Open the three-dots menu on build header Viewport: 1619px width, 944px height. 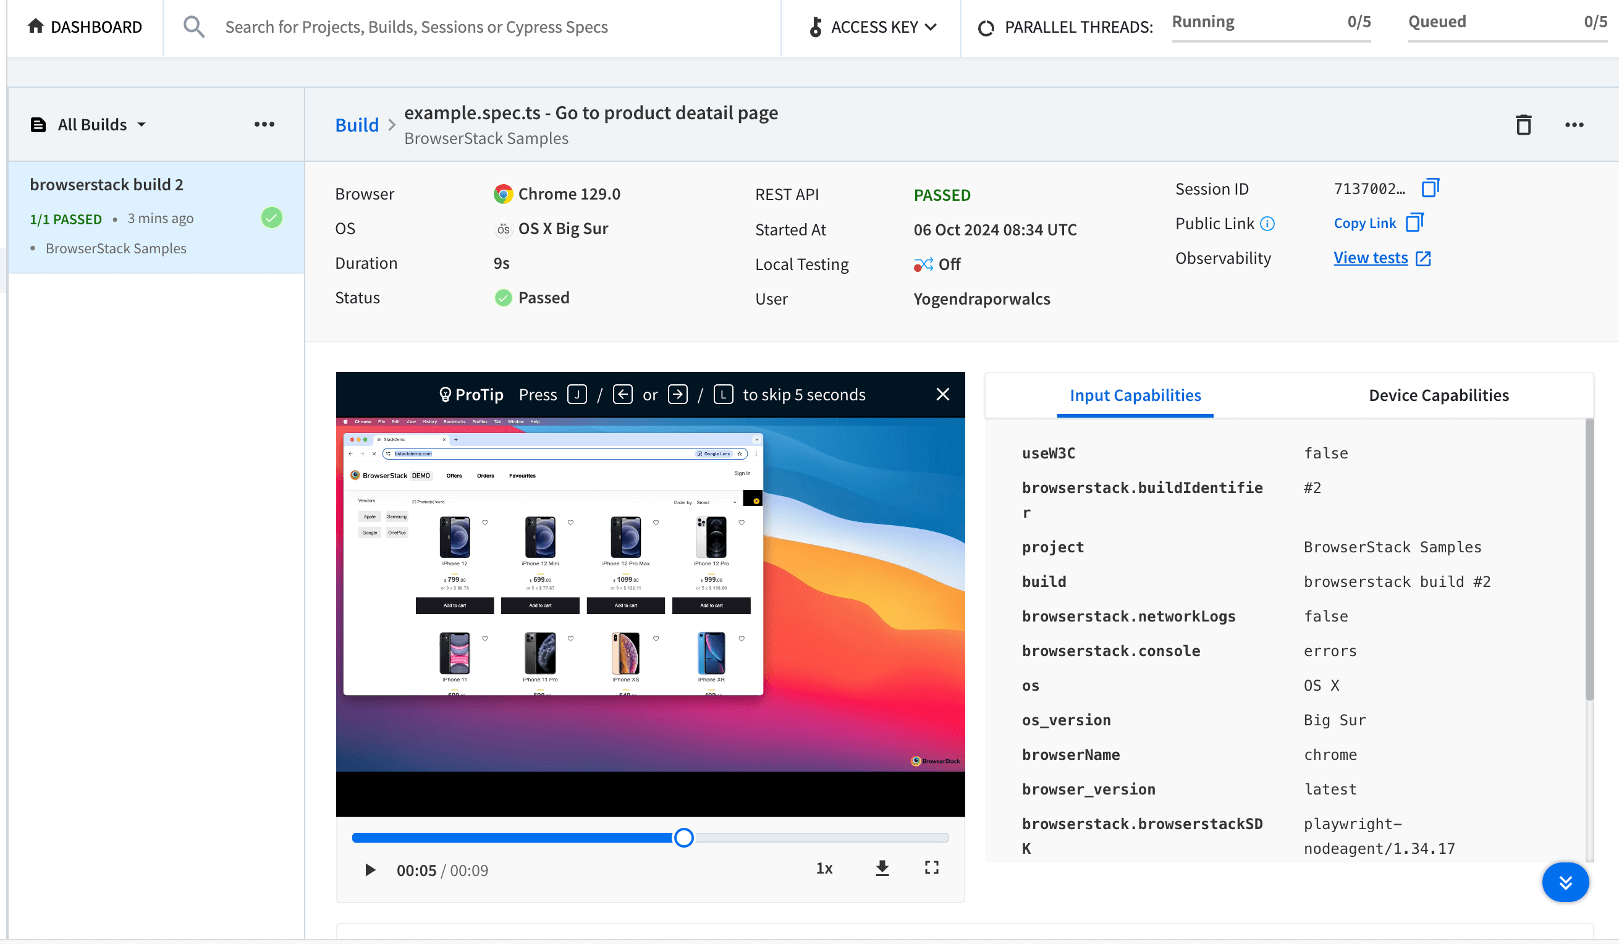click(1574, 125)
